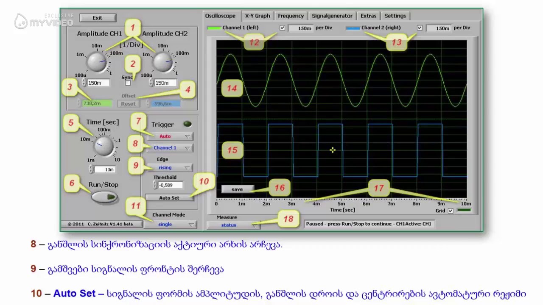Click the MyVideo logo in the corner
The image size is (543, 305).
[44, 21]
